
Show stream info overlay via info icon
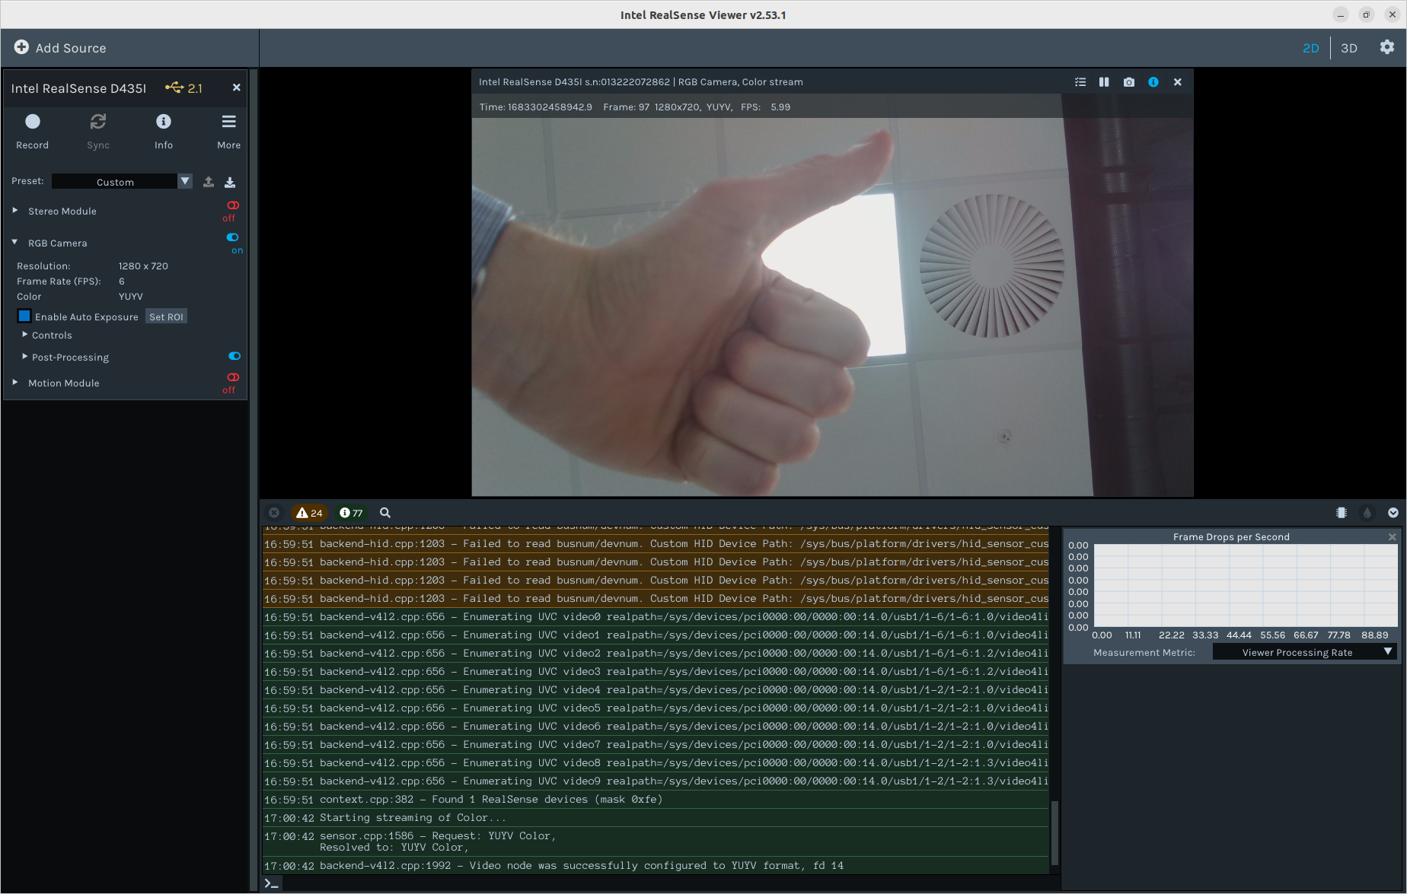click(x=1153, y=81)
